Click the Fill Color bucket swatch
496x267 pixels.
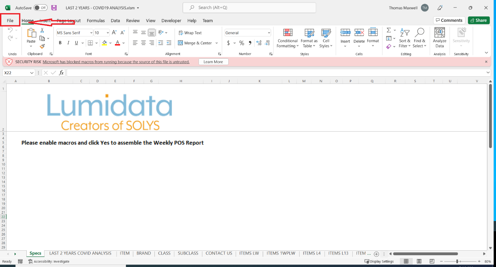tap(104, 43)
